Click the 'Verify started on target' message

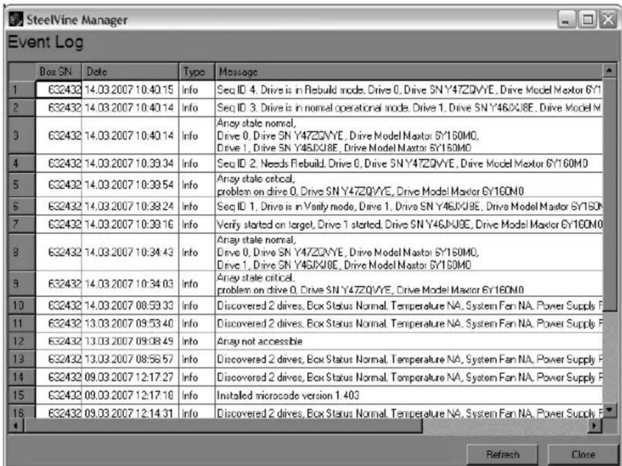point(409,224)
